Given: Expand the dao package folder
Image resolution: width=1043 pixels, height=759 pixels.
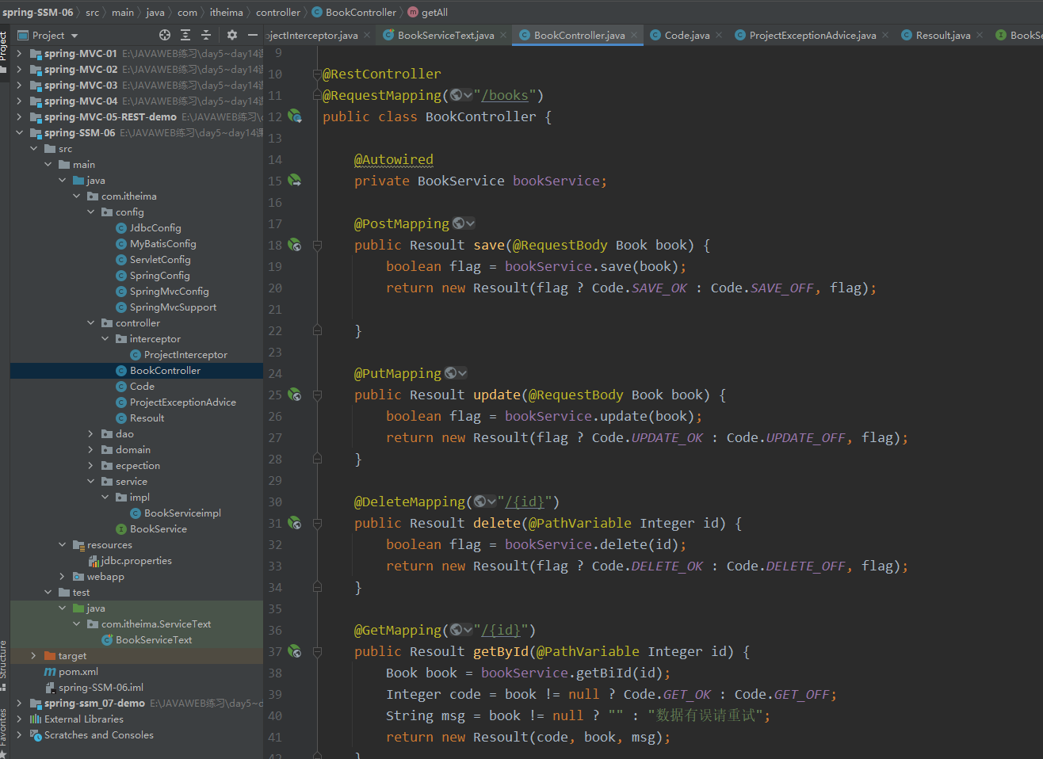Looking at the screenshot, I should point(91,434).
